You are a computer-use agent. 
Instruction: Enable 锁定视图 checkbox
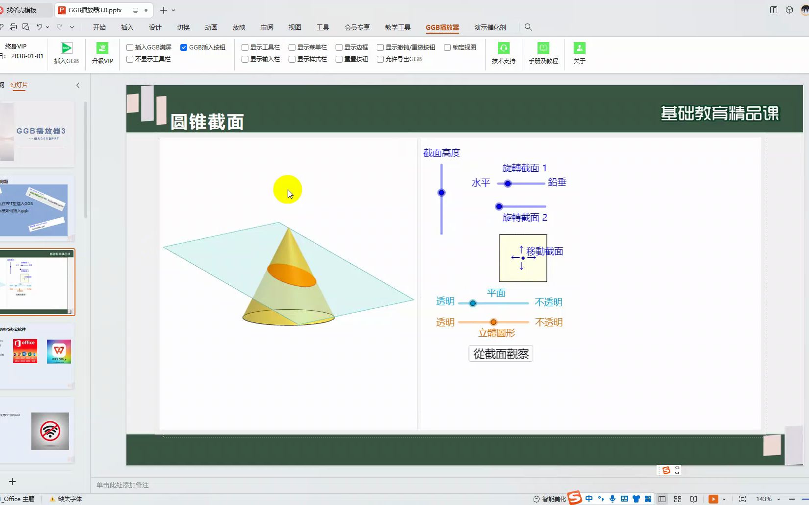[447, 47]
